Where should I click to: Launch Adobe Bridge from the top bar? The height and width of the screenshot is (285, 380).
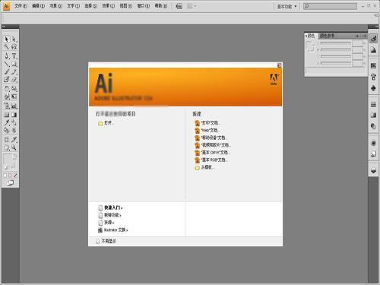pos(179,6)
